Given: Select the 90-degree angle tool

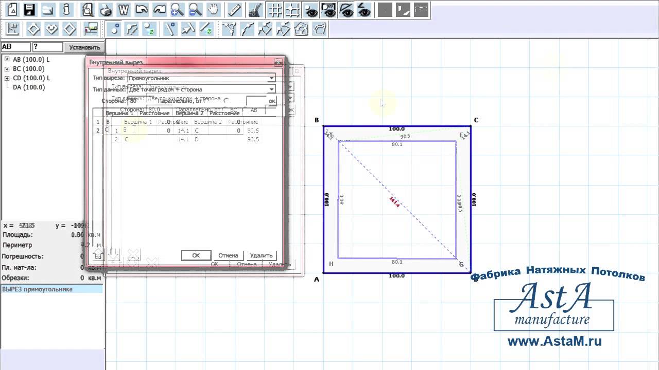Looking at the screenshot, I should pos(12,28).
